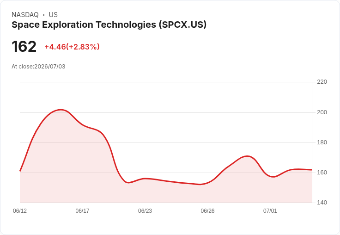The height and width of the screenshot is (235, 340).
Task: Click the At close:2026/07/03 timestamp
Action: pos(38,67)
